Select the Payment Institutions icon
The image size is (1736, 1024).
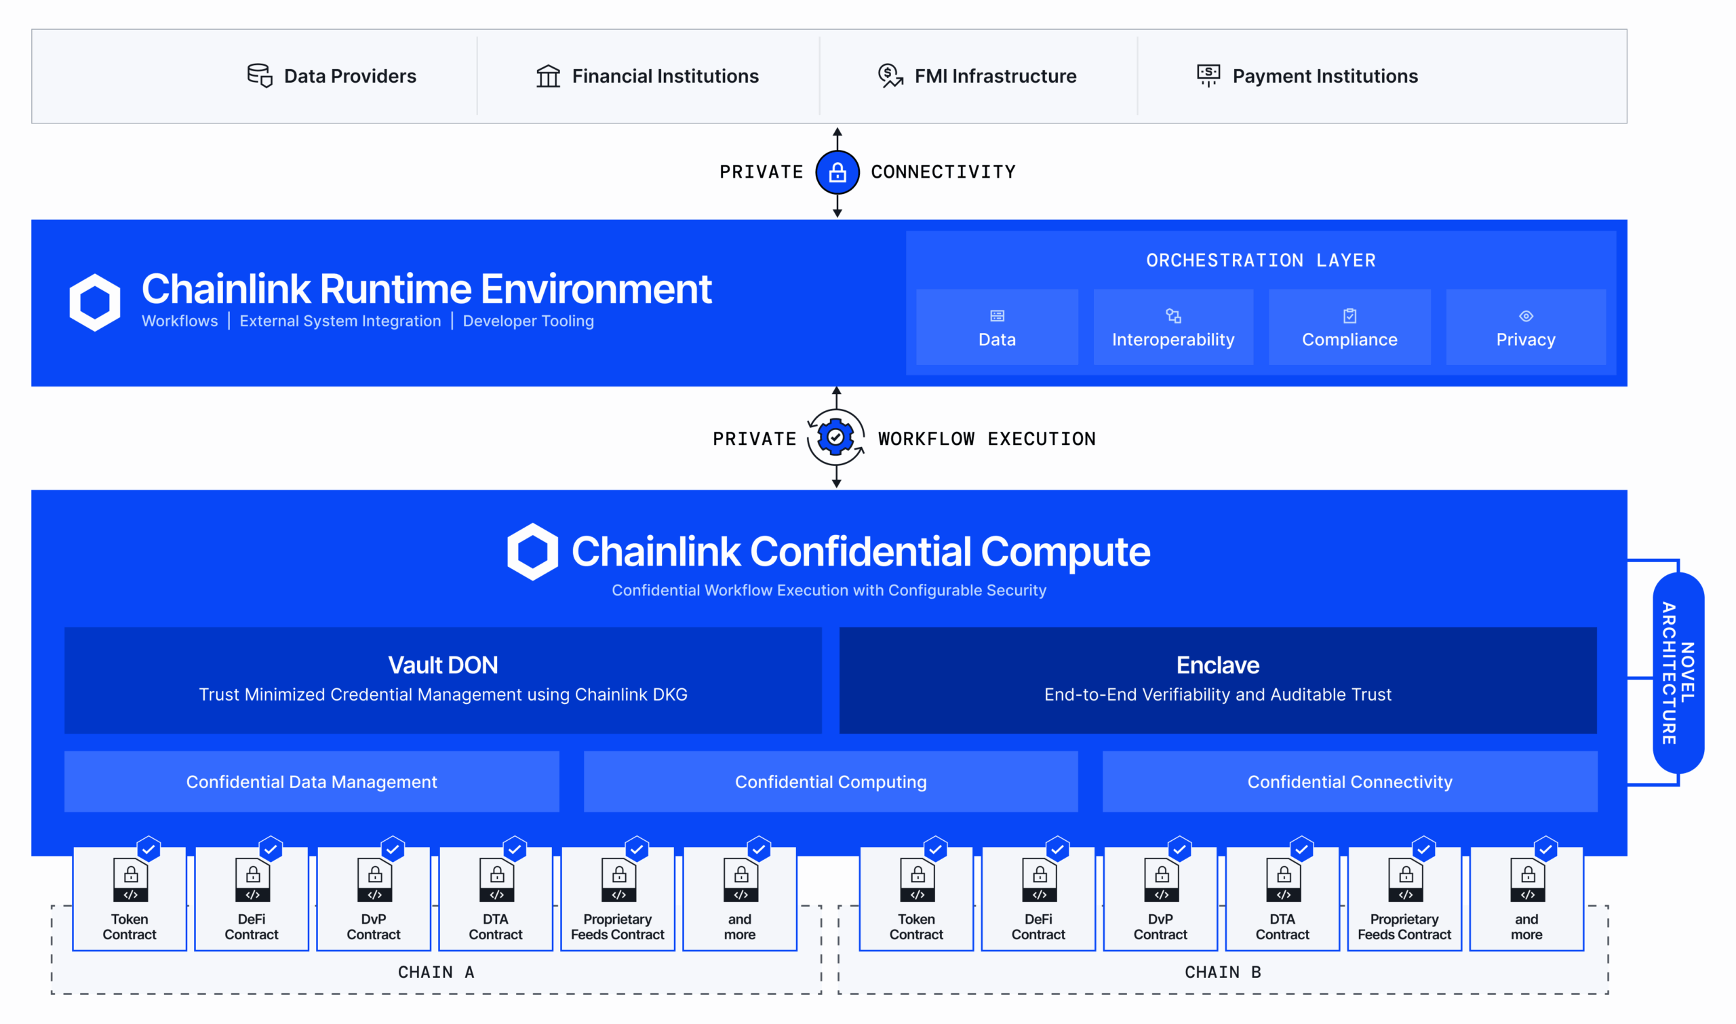pyautogui.click(x=1209, y=76)
